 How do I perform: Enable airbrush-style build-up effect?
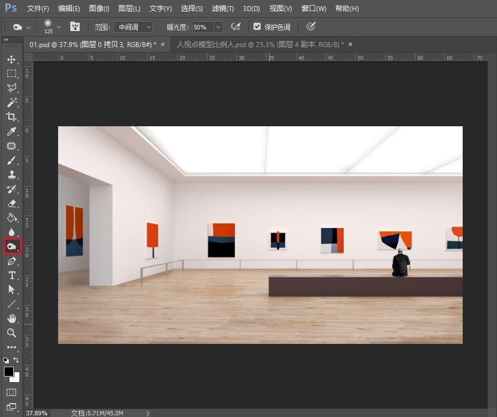tap(236, 27)
